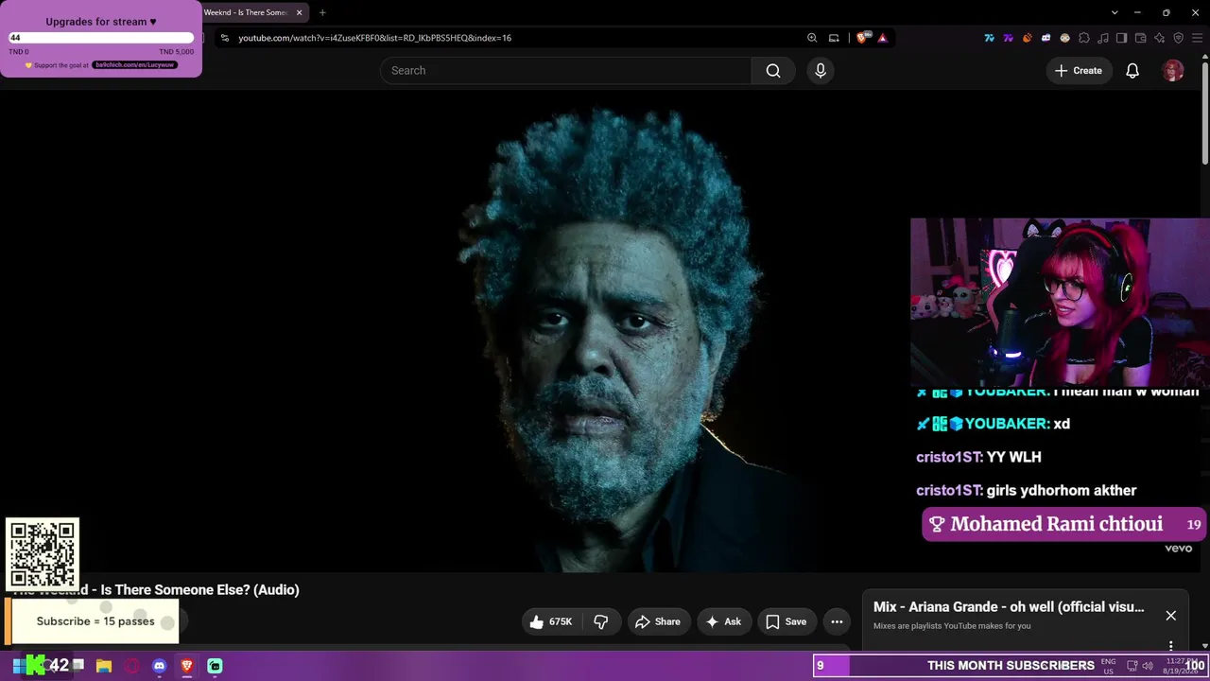Expand the tab search chevron in title bar
This screenshot has height=681, width=1210.
(1115, 12)
